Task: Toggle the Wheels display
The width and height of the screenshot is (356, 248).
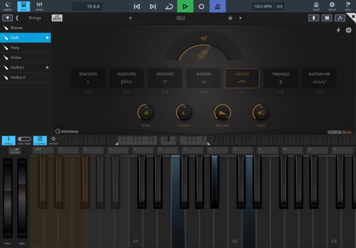Action: [9, 141]
